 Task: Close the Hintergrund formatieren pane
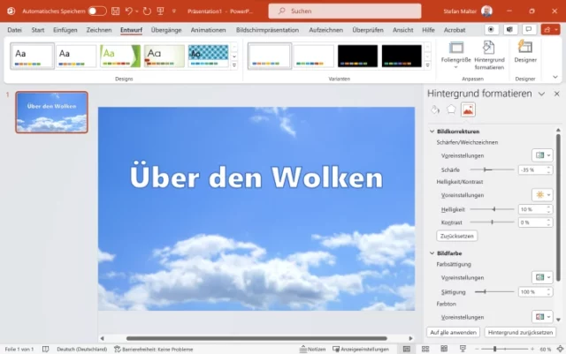[556, 94]
